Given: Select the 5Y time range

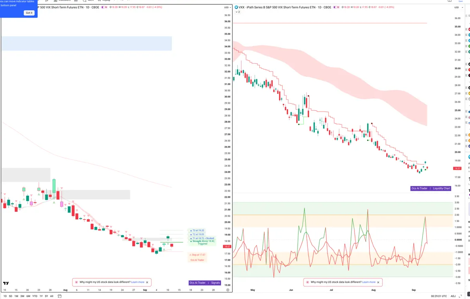Looking at the screenshot, I should [x=46, y=296].
